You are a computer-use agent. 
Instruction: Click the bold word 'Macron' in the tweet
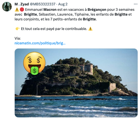click(50, 10)
